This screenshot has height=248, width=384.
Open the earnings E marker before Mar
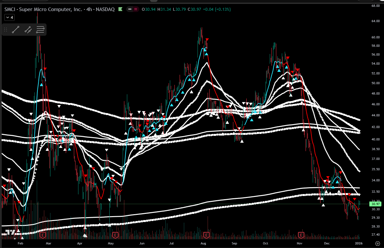[43, 235]
